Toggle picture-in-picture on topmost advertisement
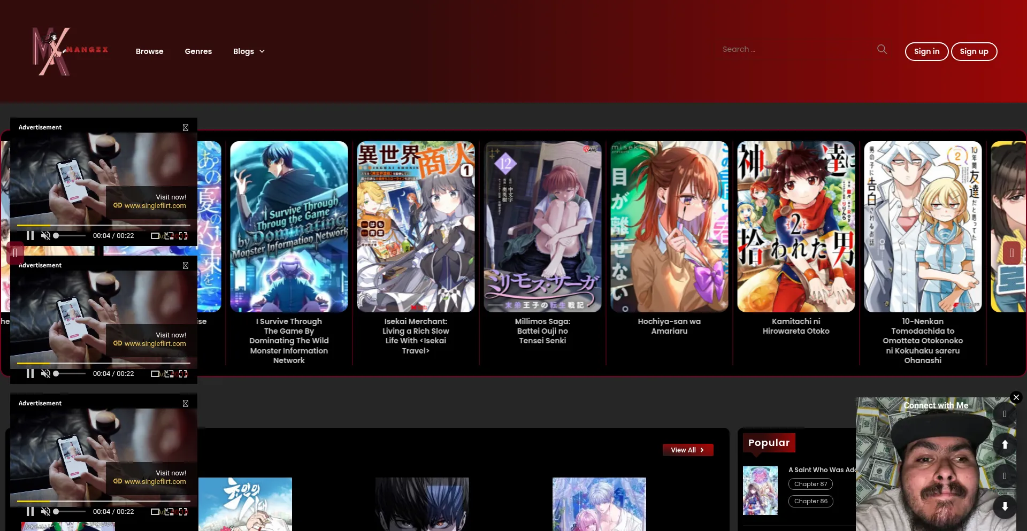Viewport: 1027px width, 531px height. [x=169, y=236]
